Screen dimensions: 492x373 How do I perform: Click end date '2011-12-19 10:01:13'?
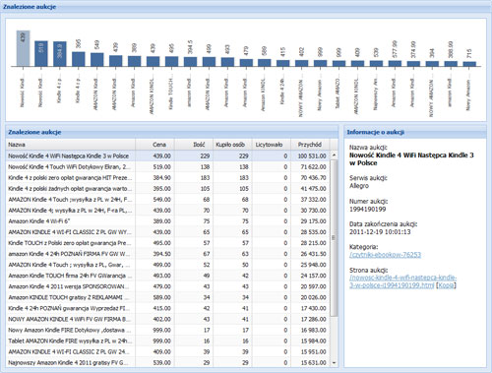(380, 231)
